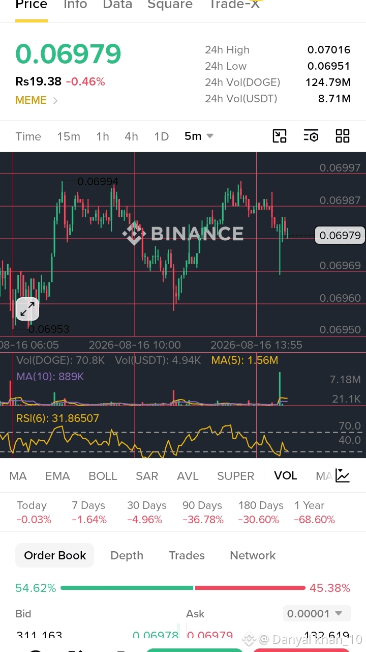The width and height of the screenshot is (366, 652).
Task: Tap the Vol(USDT): 4.94K chart label
Action: [x=158, y=360]
